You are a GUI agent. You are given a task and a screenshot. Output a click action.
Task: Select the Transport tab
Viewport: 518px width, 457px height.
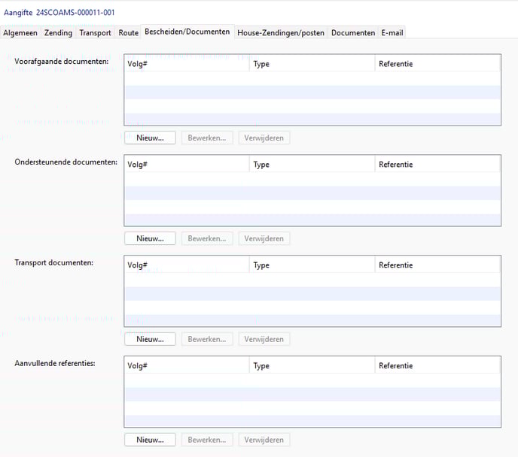tap(95, 32)
